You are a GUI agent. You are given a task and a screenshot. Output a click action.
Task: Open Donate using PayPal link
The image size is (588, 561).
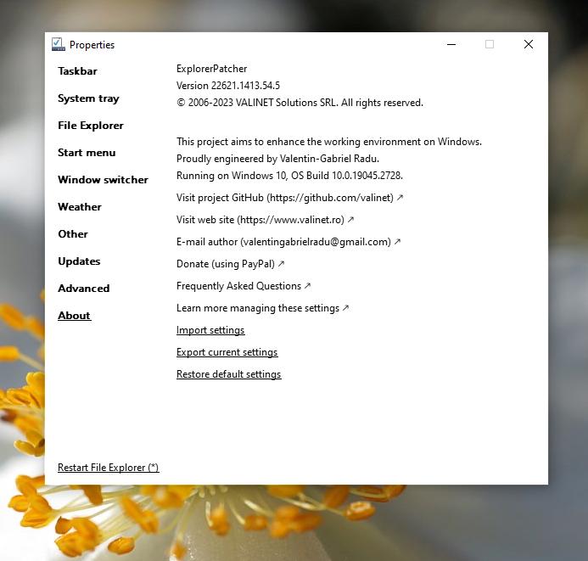[230, 264]
